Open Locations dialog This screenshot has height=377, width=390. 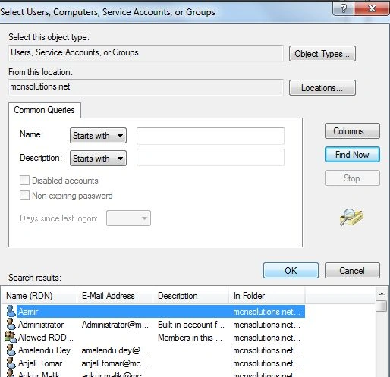tap(322, 88)
